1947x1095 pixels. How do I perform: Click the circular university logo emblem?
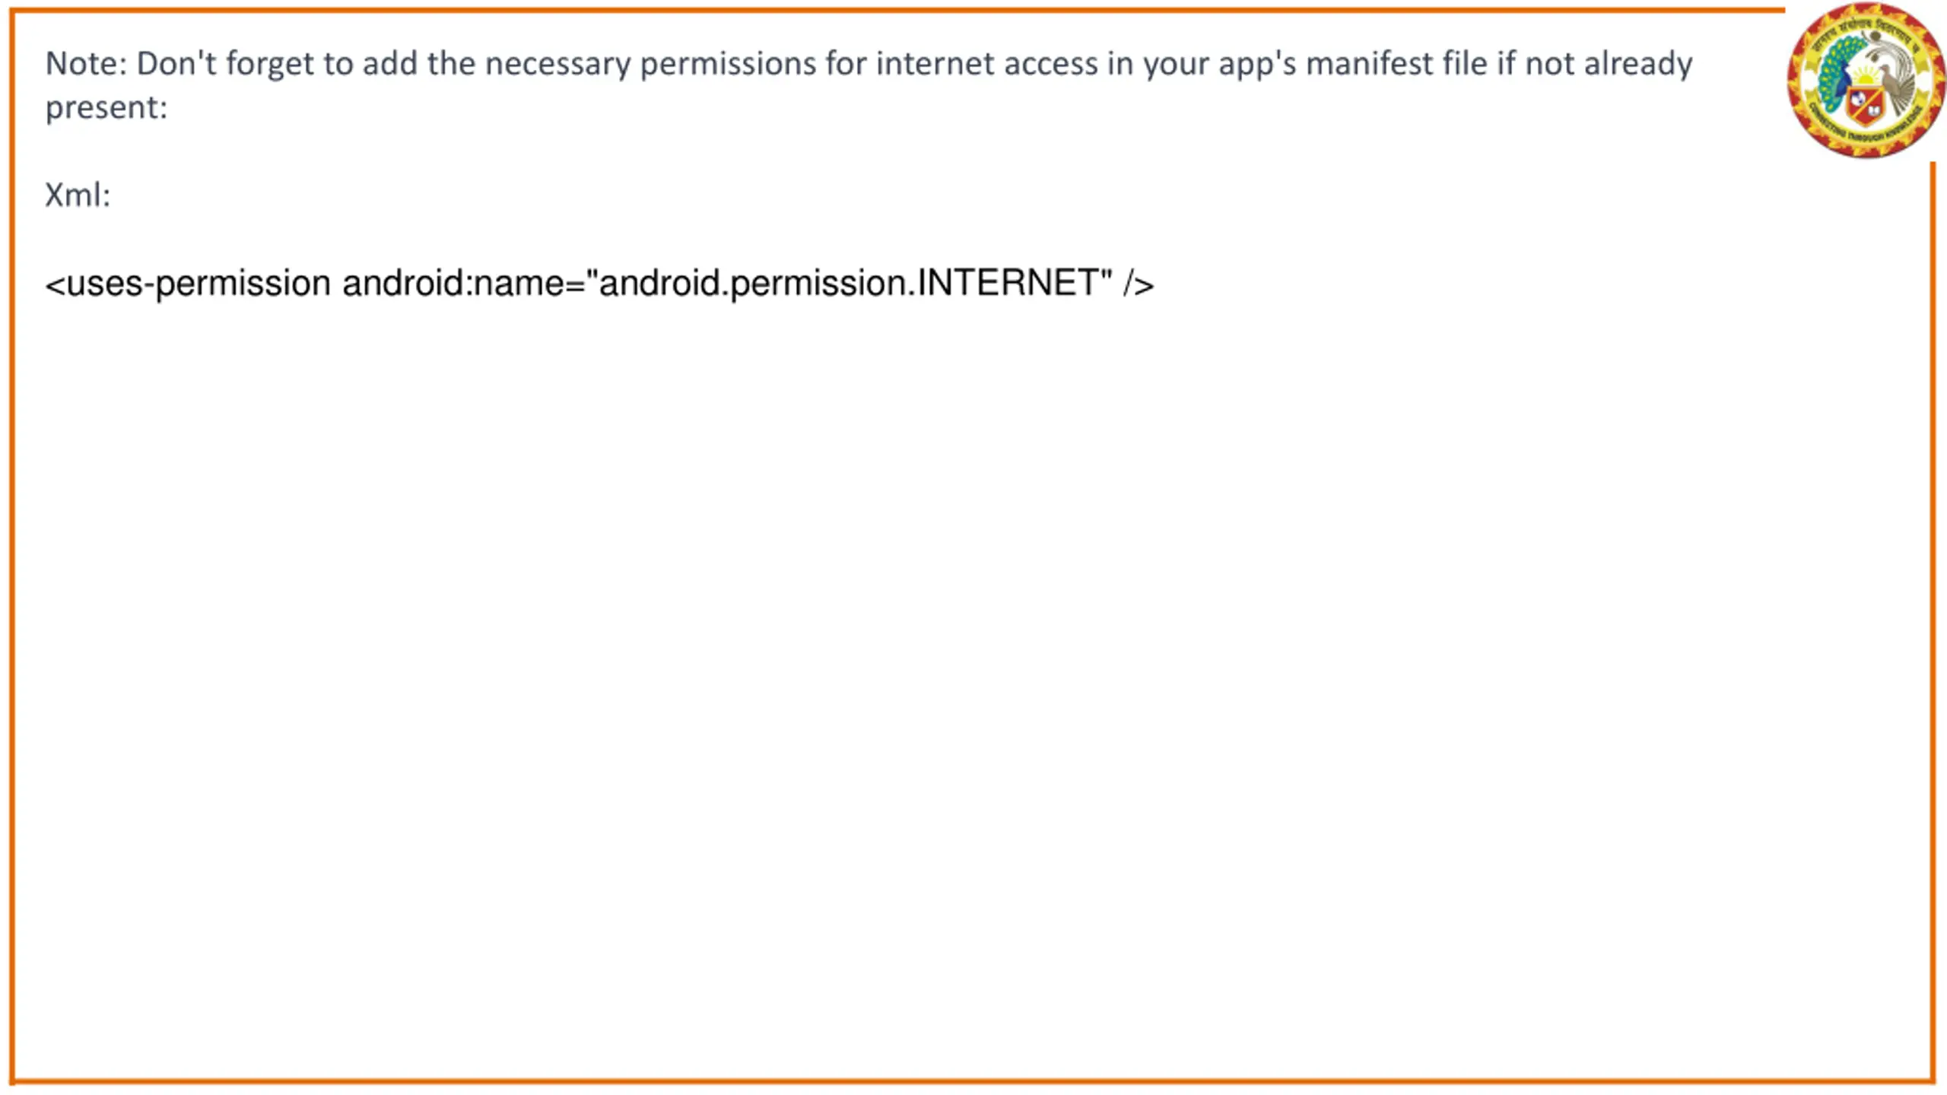[1866, 80]
